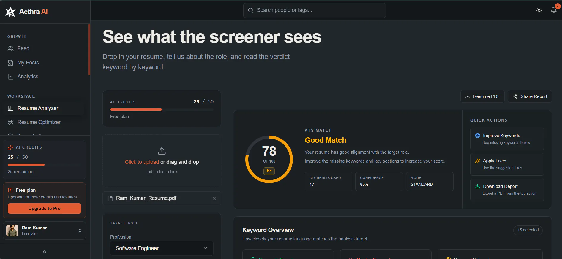Screen dimensions: 562x259
Task: Click Upgrade to Pro button
Action: (x=44, y=209)
